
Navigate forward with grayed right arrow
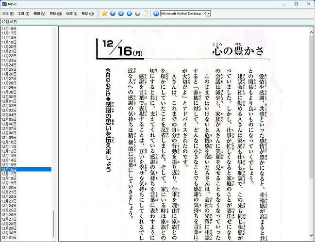coord(137,14)
